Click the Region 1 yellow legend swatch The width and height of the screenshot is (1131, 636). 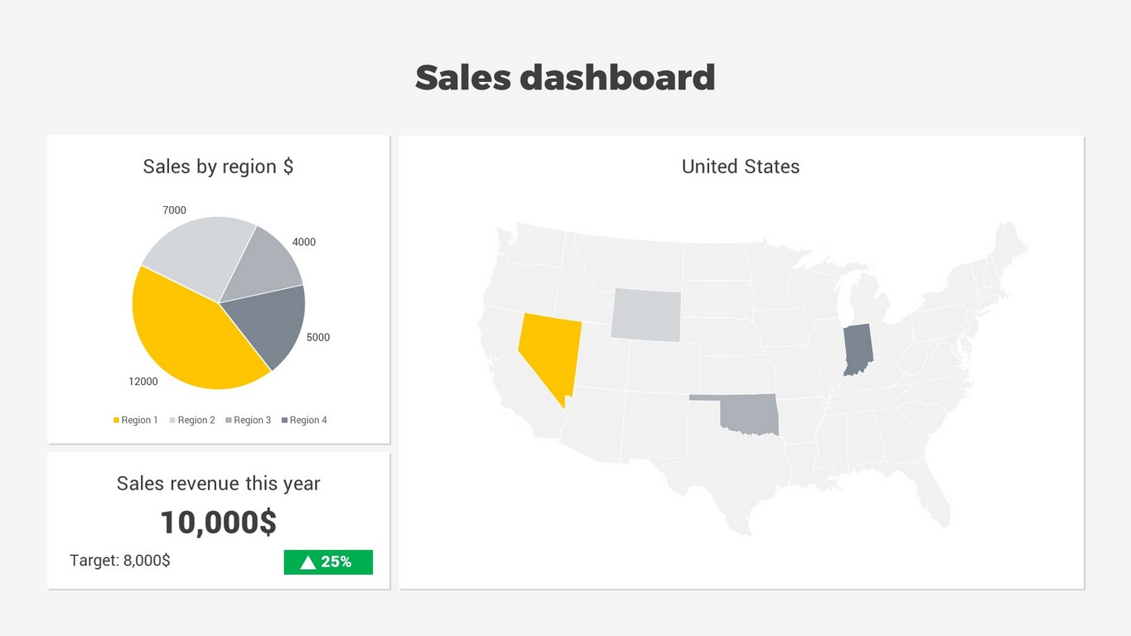coord(117,421)
